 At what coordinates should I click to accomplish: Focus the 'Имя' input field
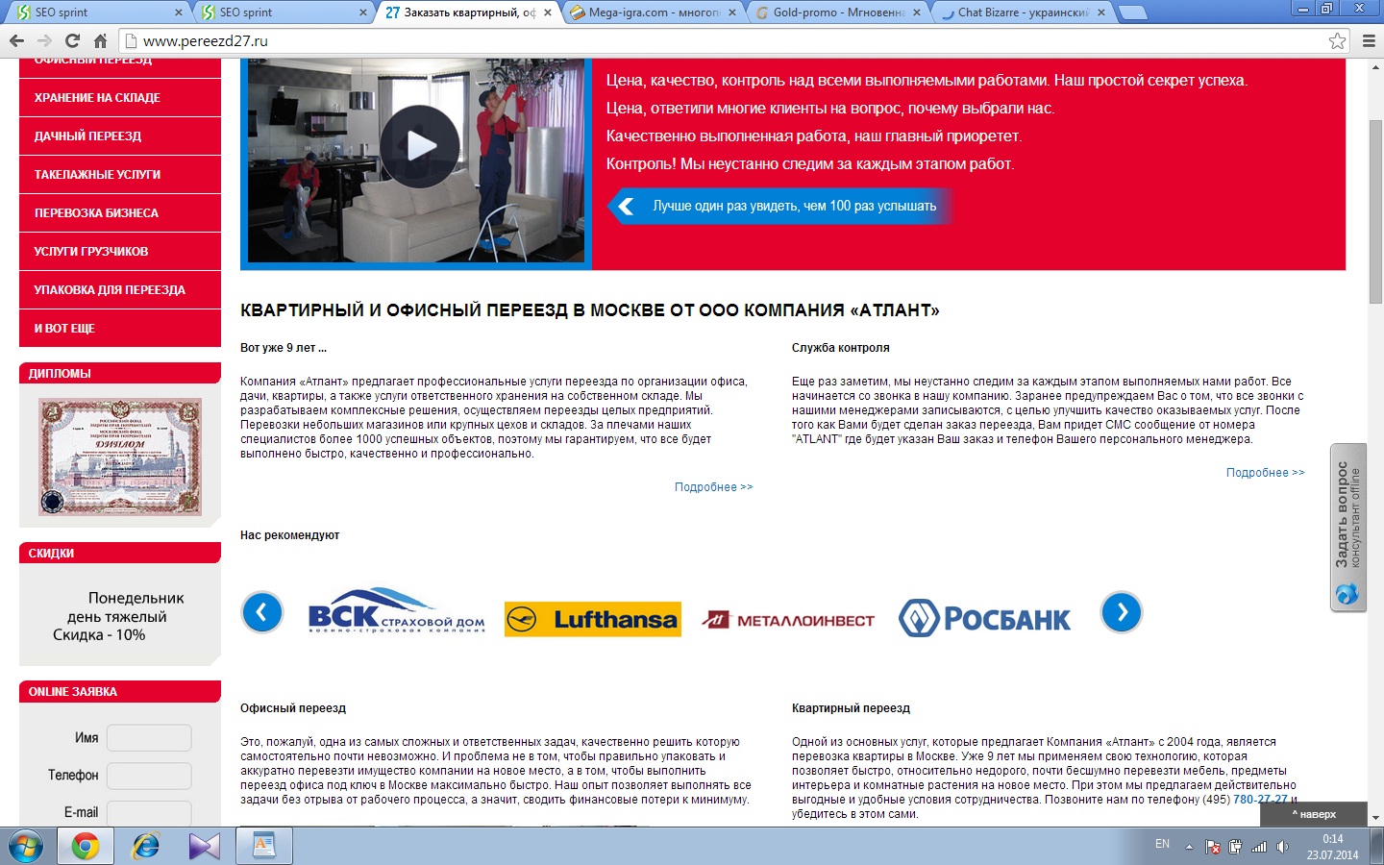coord(149,738)
